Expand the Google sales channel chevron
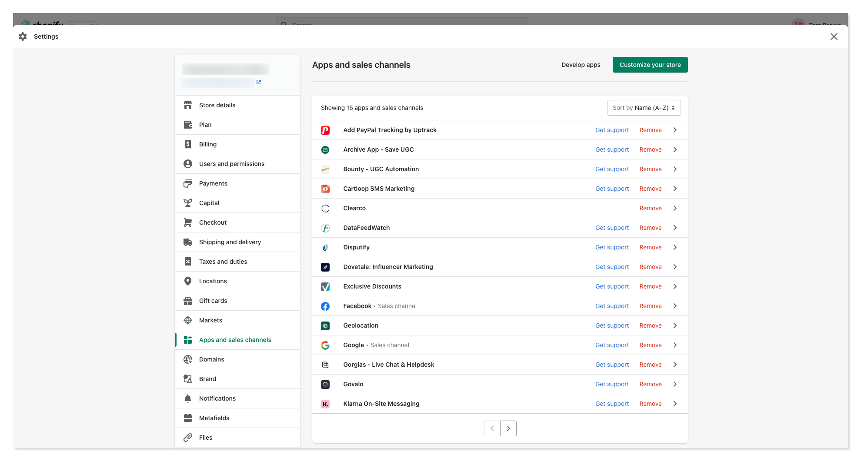Screen dimensions: 861x461 (675, 345)
